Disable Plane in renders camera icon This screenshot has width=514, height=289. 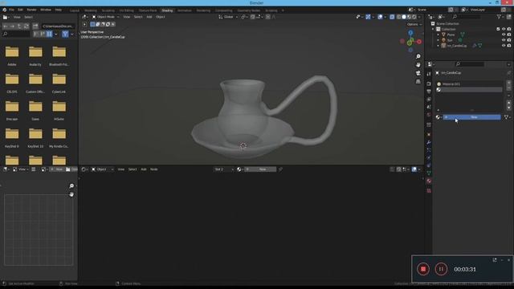[509, 35]
